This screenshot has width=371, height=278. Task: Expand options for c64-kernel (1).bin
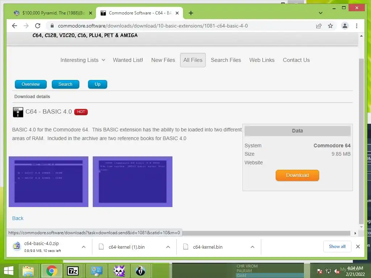(168, 247)
